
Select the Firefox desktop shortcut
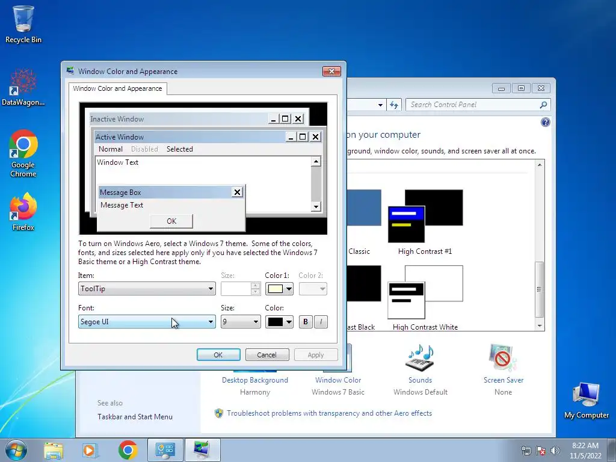(23, 211)
